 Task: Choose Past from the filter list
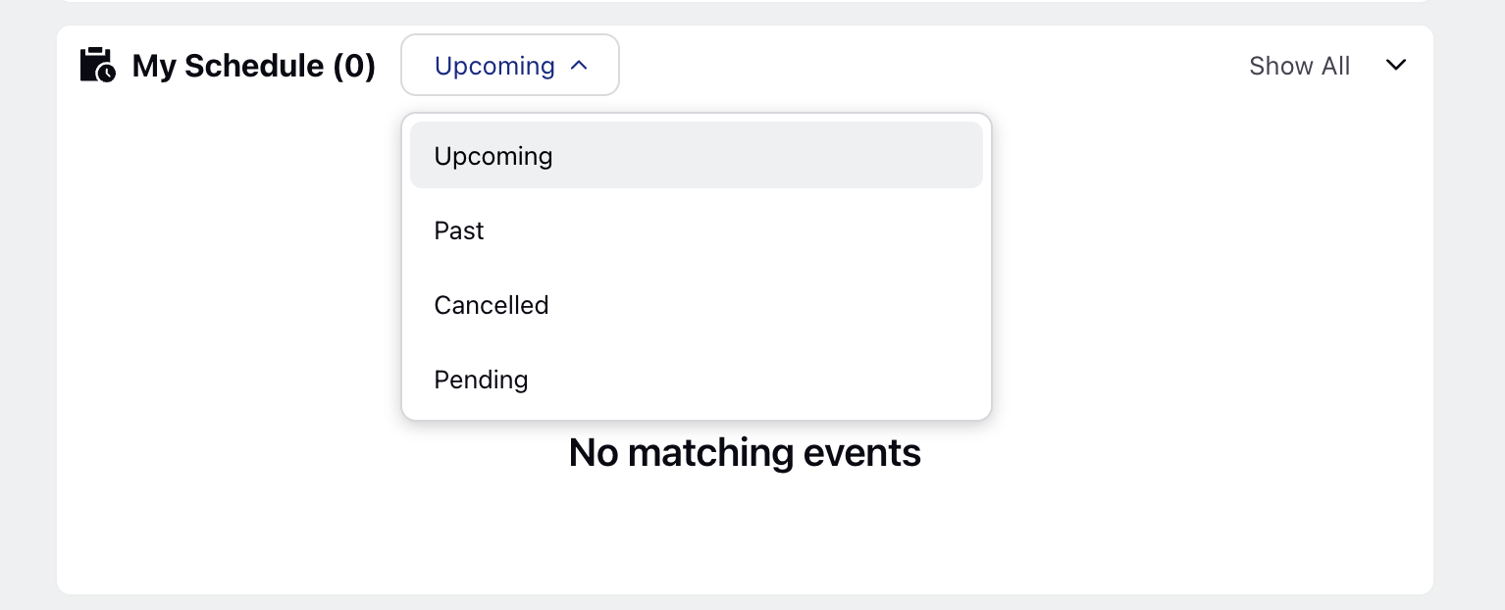pos(697,230)
